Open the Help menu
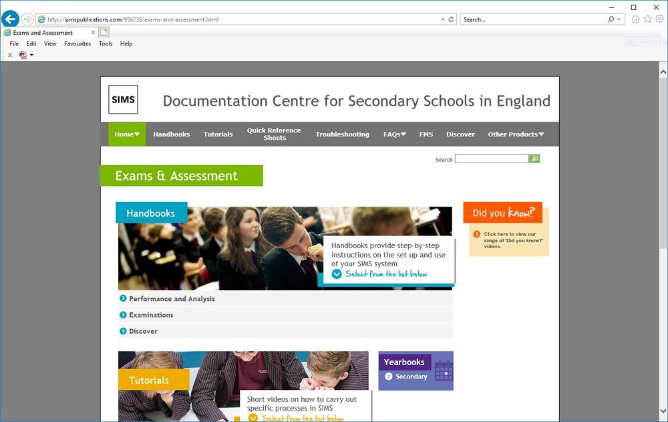Screen dimensions: 668x422 pos(126,43)
